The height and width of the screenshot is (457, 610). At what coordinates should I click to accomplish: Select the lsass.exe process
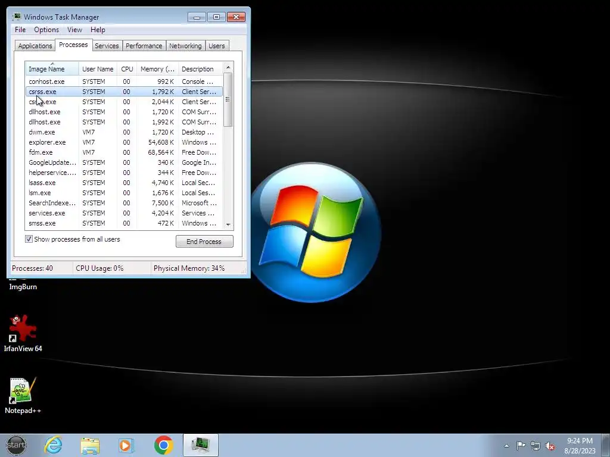124,183
